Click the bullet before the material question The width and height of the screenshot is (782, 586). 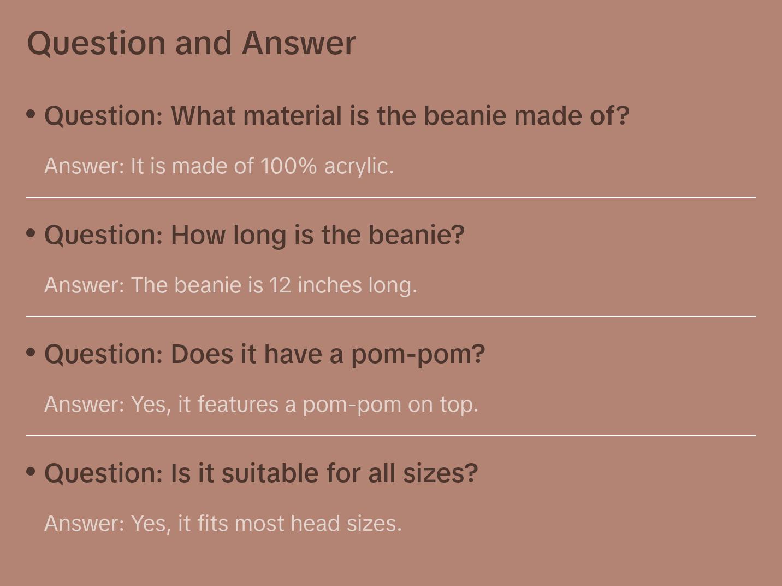[31, 114]
